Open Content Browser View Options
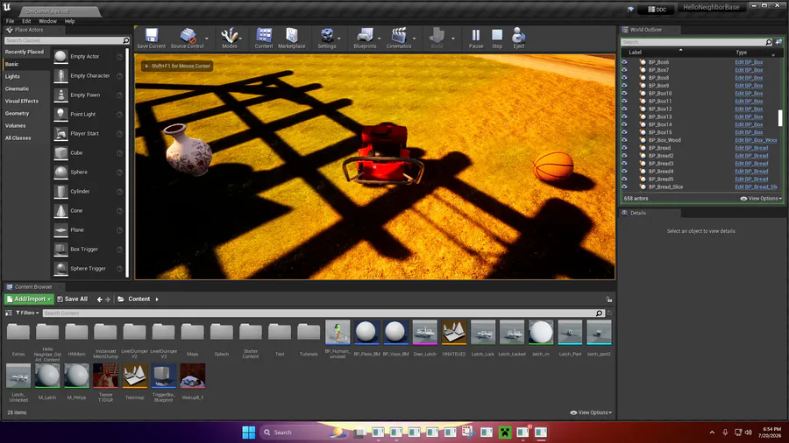 [x=591, y=413]
